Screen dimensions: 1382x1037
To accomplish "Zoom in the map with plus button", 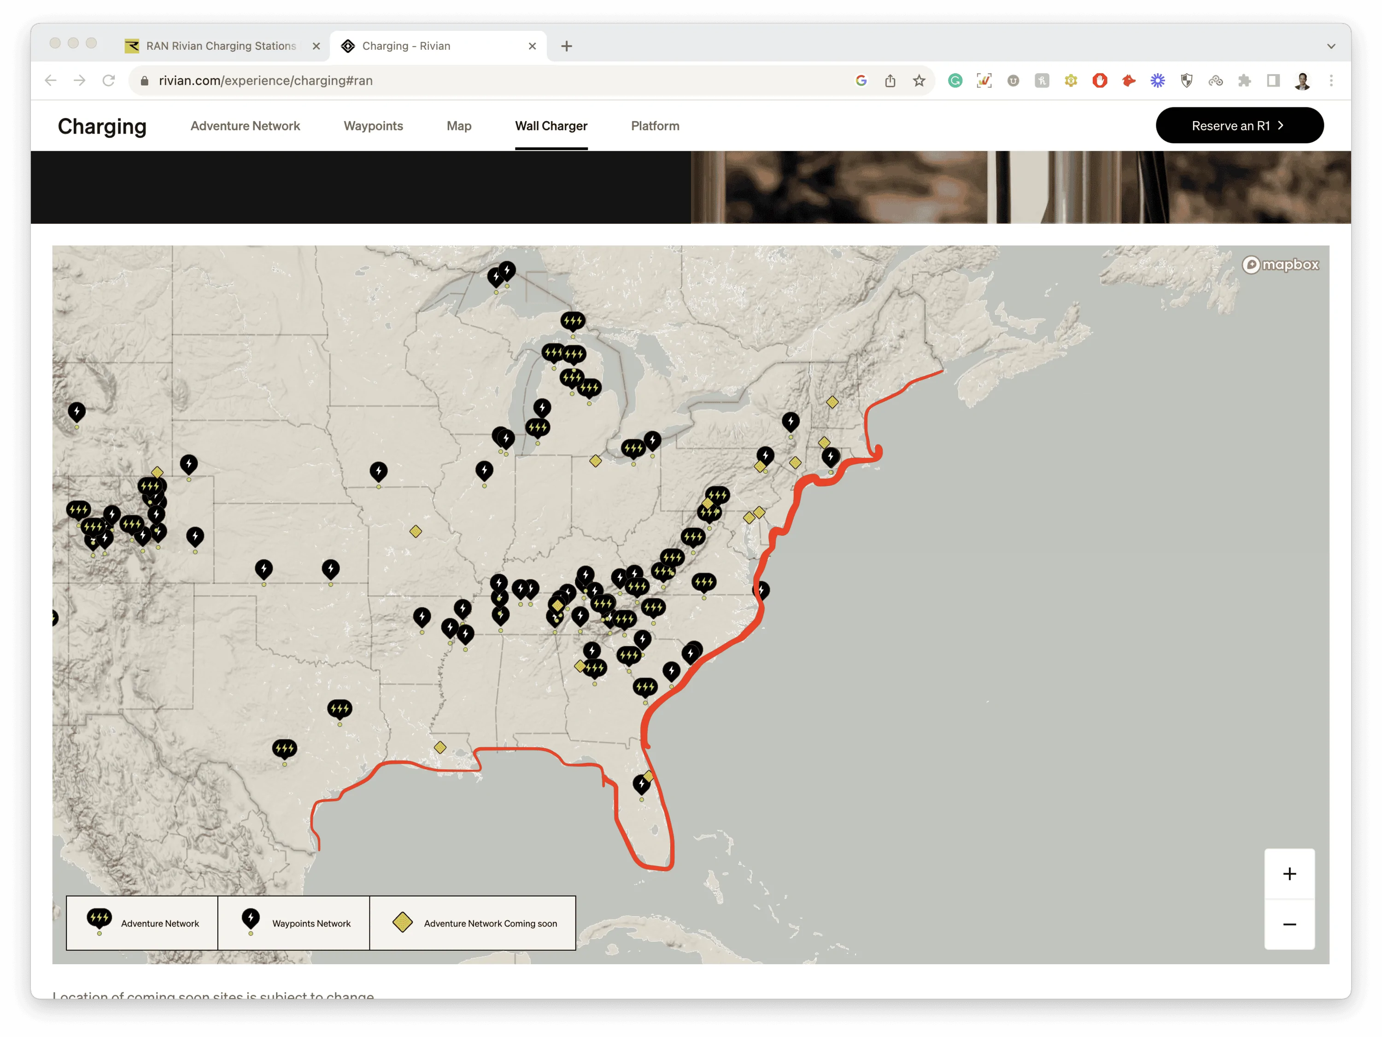I will pos(1289,873).
